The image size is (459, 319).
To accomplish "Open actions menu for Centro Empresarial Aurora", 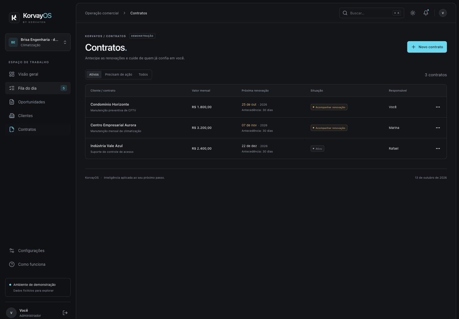I will (438, 128).
